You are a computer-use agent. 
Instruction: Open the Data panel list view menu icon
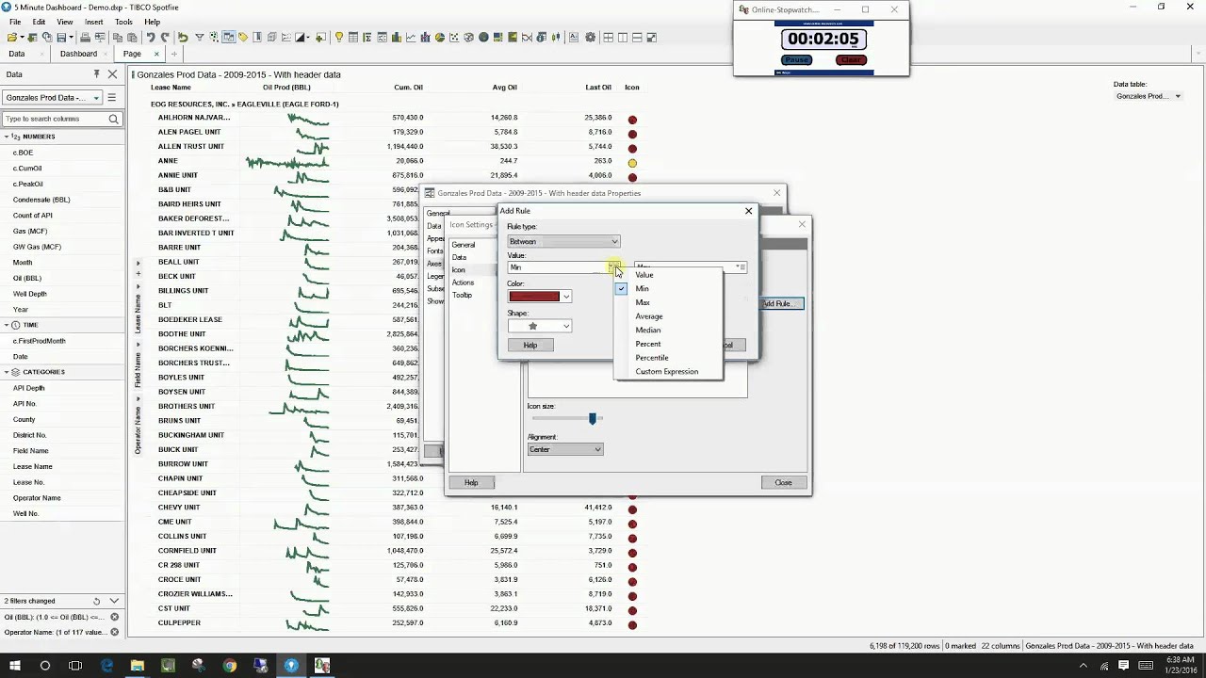(111, 97)
